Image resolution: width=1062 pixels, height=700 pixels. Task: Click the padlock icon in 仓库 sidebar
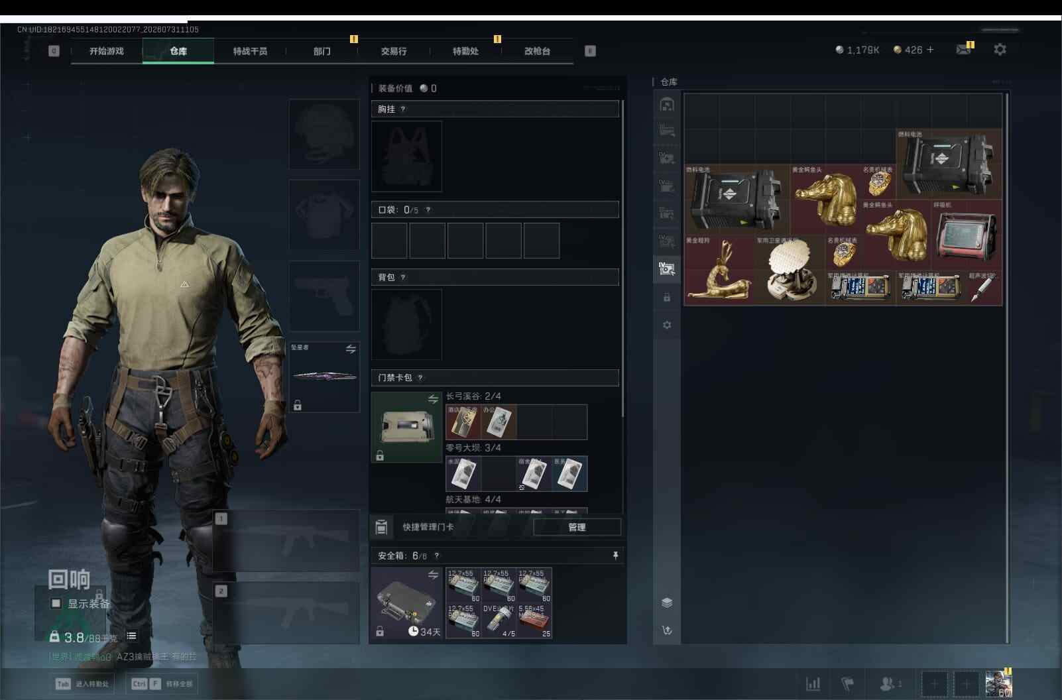click(667, 298)
